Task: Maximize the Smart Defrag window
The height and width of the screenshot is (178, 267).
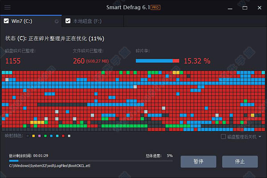Action: pyautogui.click(x=245, y=8)
